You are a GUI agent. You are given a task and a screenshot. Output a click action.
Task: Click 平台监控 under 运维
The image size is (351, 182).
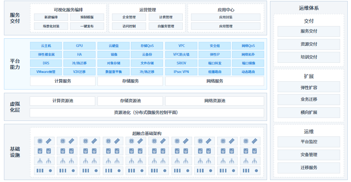(309, 142)
